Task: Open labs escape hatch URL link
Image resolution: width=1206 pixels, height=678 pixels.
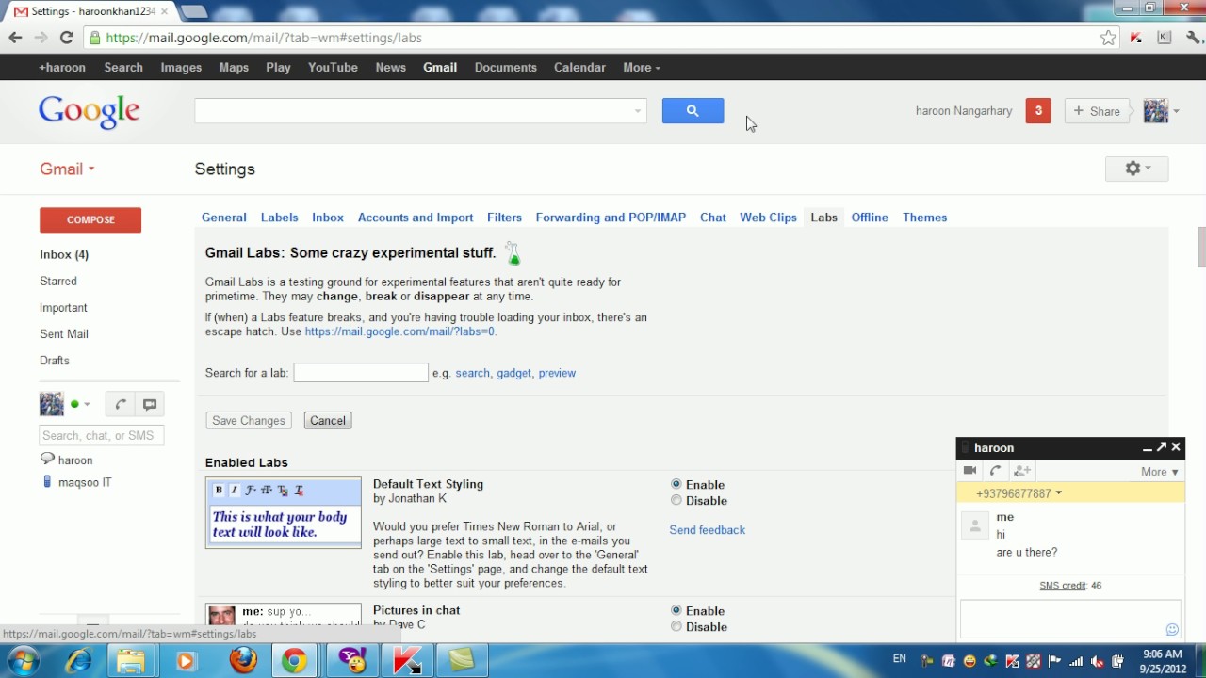Action: (x=399, y=331)
